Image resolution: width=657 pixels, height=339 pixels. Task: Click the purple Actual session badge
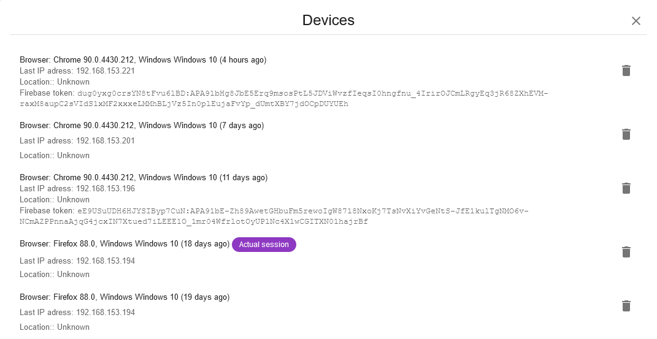pos(264,245)
